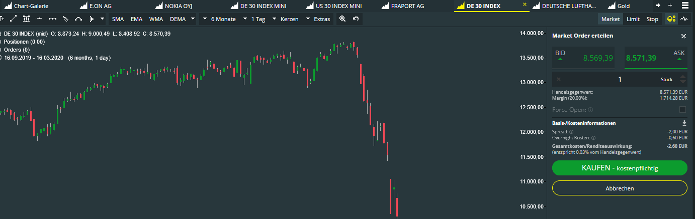
Task: Click the Gesamtkosten value -2,60 EUR
Action: [677, 146]
